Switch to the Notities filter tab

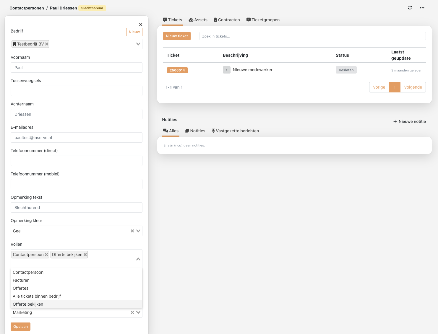pos(195,131)
